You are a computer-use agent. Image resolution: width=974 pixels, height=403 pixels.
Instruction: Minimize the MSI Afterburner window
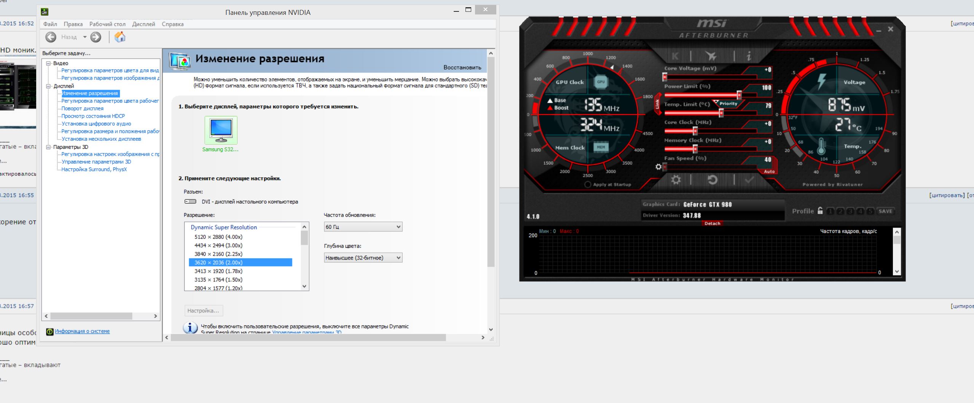(x=878, y=30)
